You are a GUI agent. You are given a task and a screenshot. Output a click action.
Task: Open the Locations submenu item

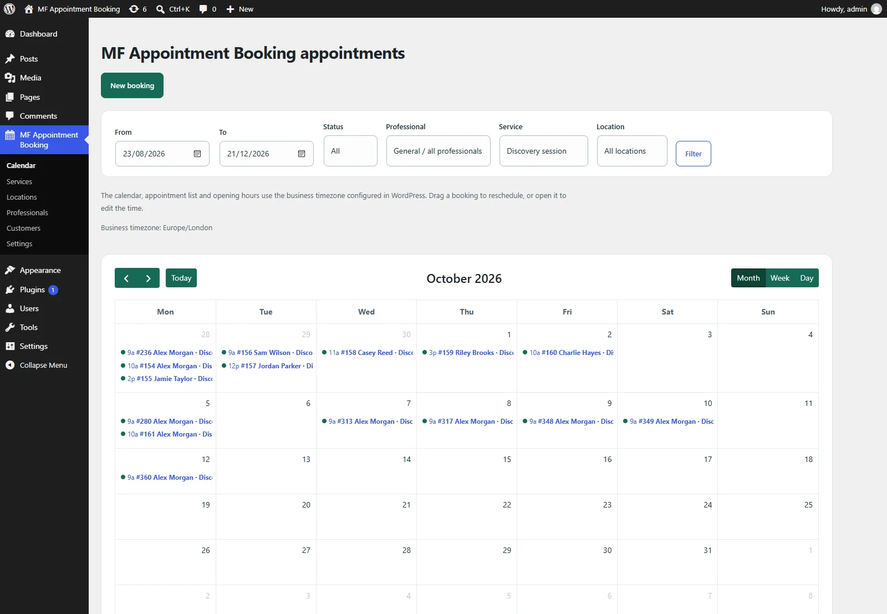click(x=22, y=197)
